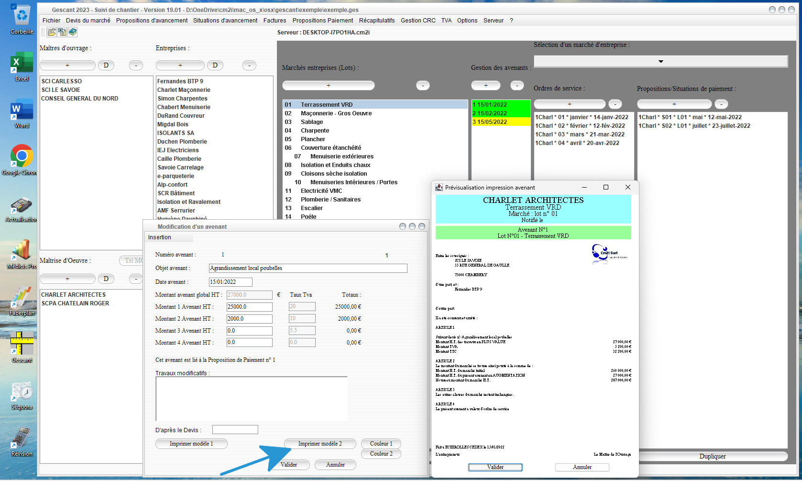Launch Word from the desktop shortcut
This screenshot has width=802, height=481.
22,113
